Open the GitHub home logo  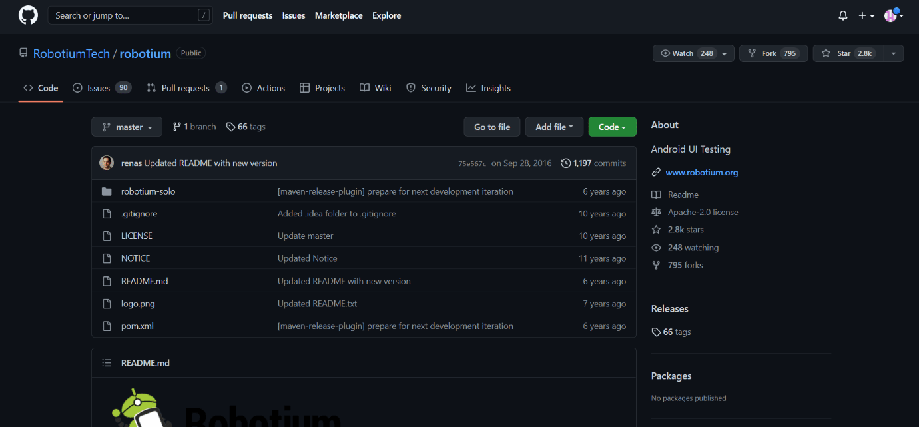point(28,15)
